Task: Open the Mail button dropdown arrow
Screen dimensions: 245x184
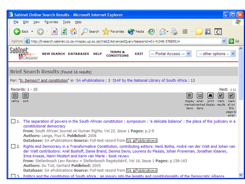Action: coord(167,32)
